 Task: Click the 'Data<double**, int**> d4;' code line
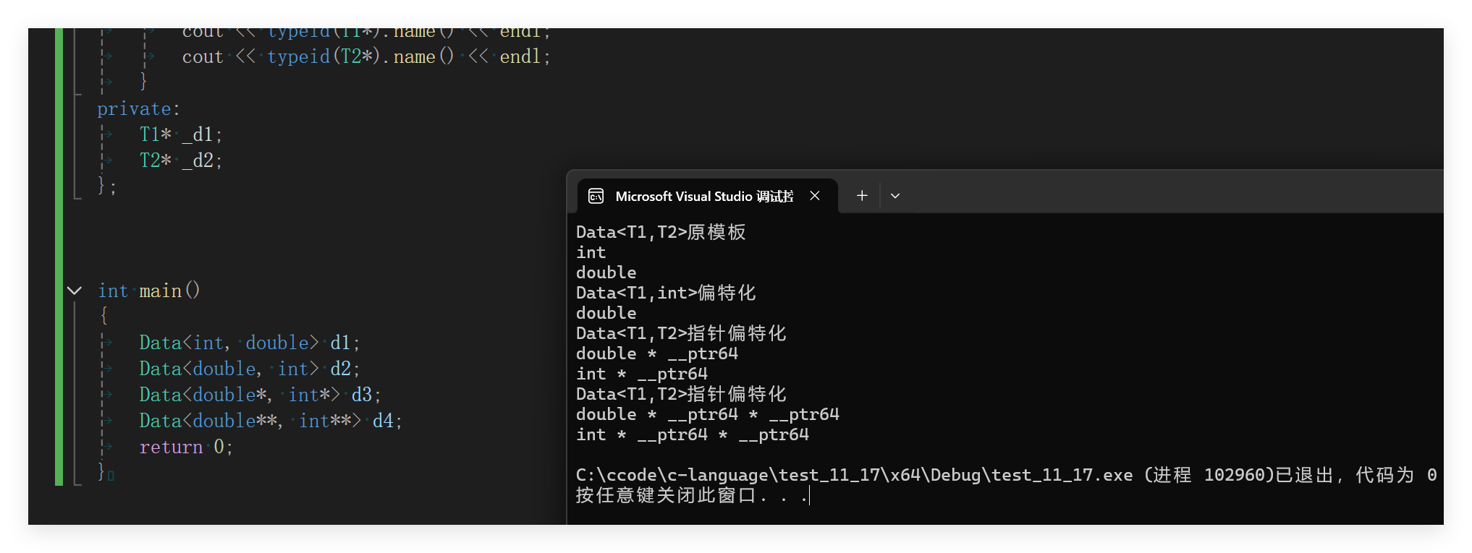click(271, 421)
